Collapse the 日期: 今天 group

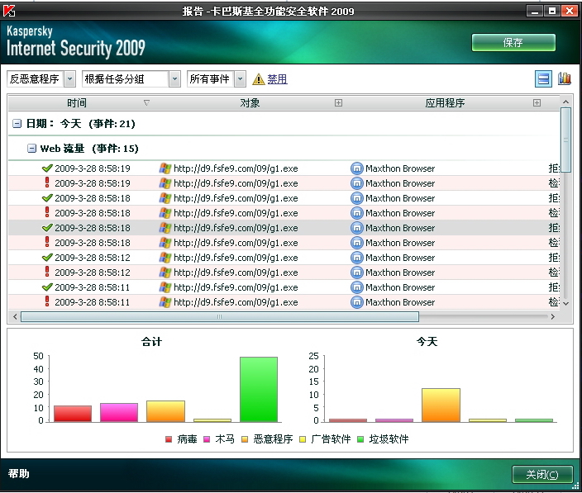pos(17,123)
